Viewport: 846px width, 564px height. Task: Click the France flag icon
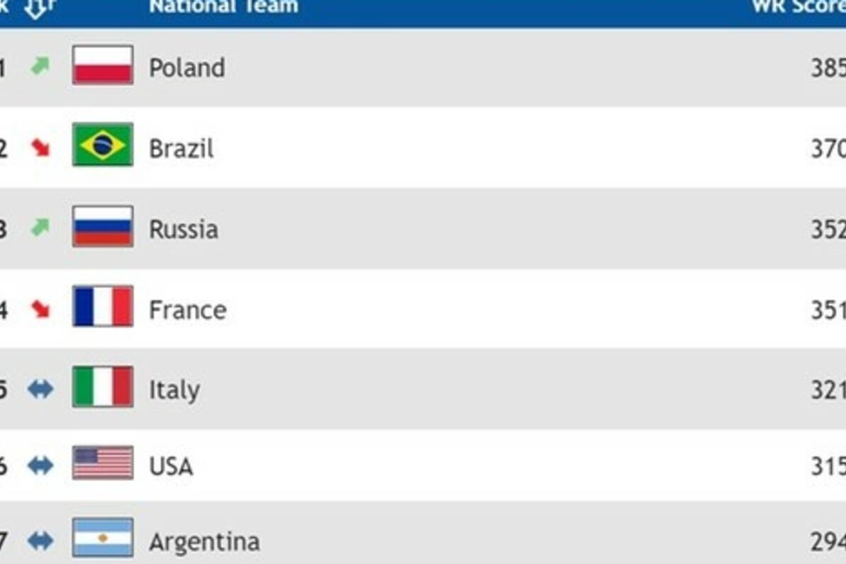[x=103, y=306]
